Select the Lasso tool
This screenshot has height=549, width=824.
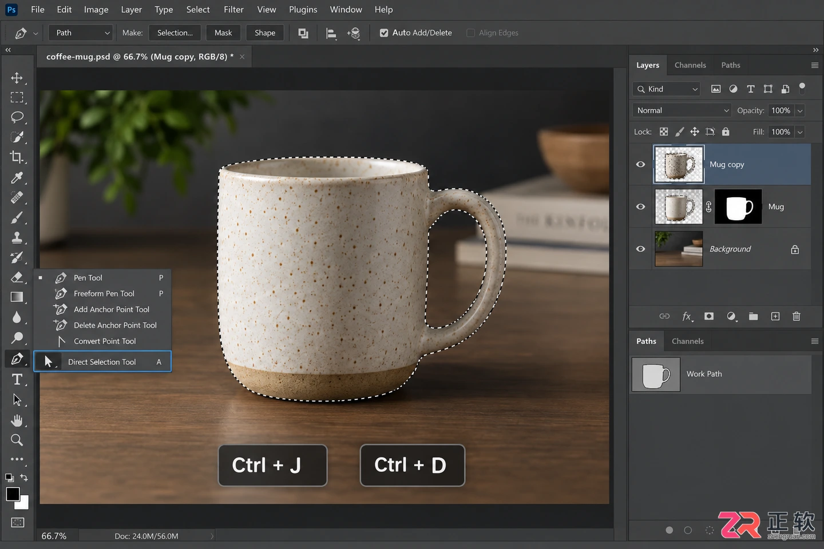click(17, 117)
